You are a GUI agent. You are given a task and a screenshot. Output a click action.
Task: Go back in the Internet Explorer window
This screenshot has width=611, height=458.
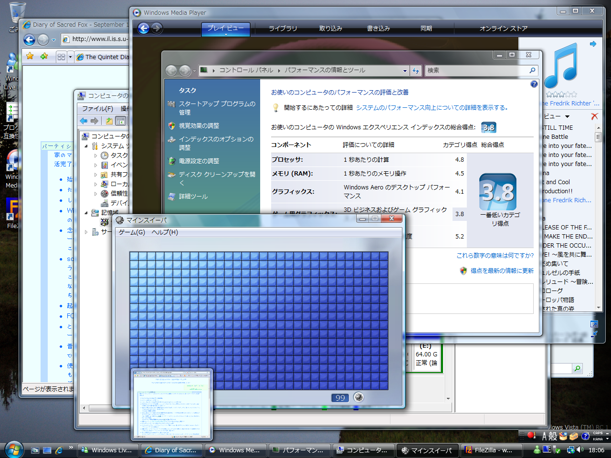click(x=29, y=40)
